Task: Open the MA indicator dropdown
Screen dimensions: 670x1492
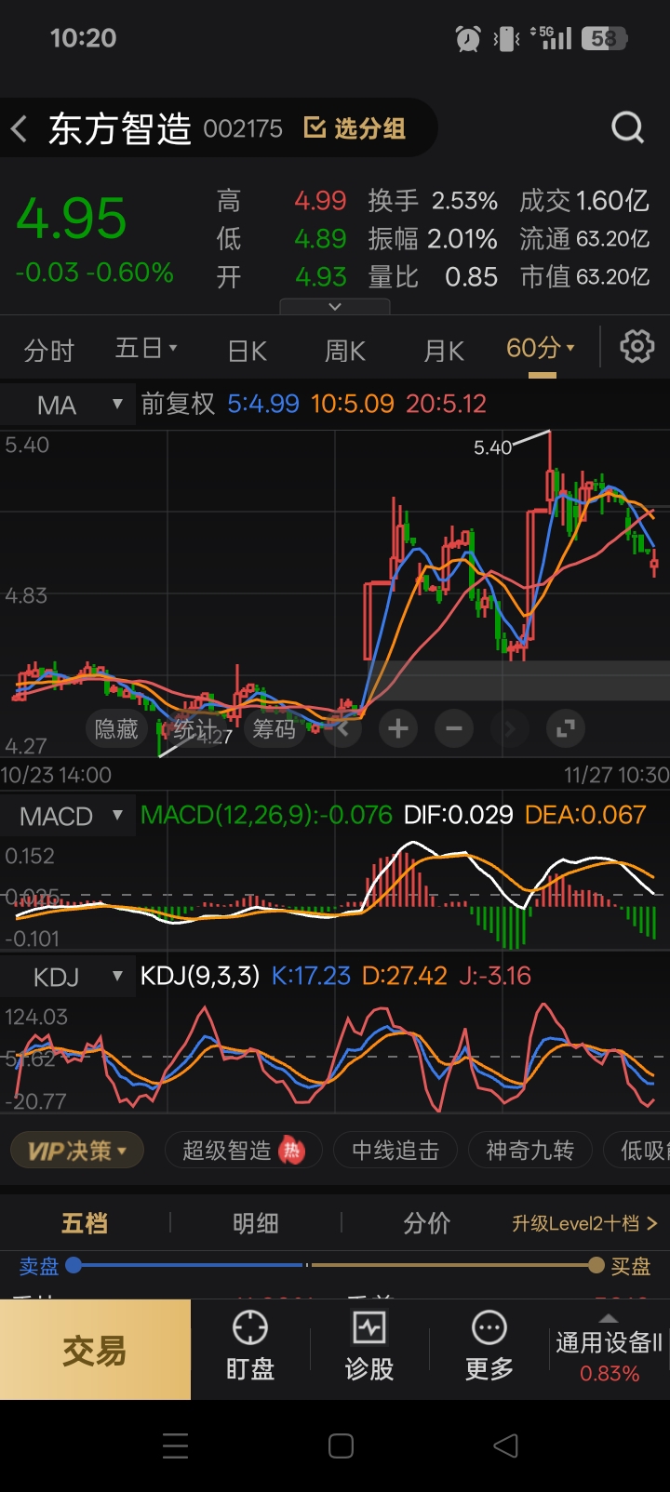Action: pyautogui.click(x=68, y=405)
